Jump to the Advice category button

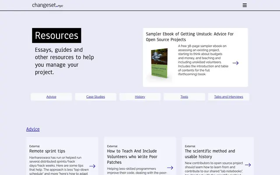(51, 97)
